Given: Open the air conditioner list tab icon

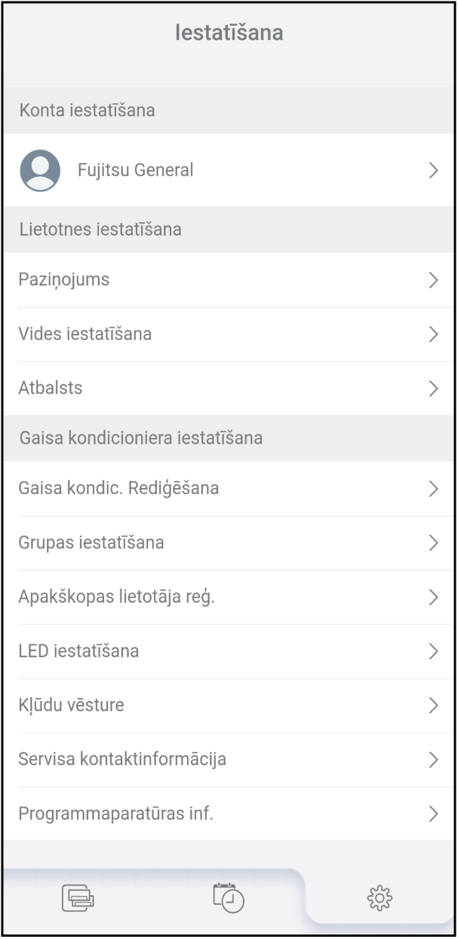Looking at the screenshot, I should coord(78,897).
